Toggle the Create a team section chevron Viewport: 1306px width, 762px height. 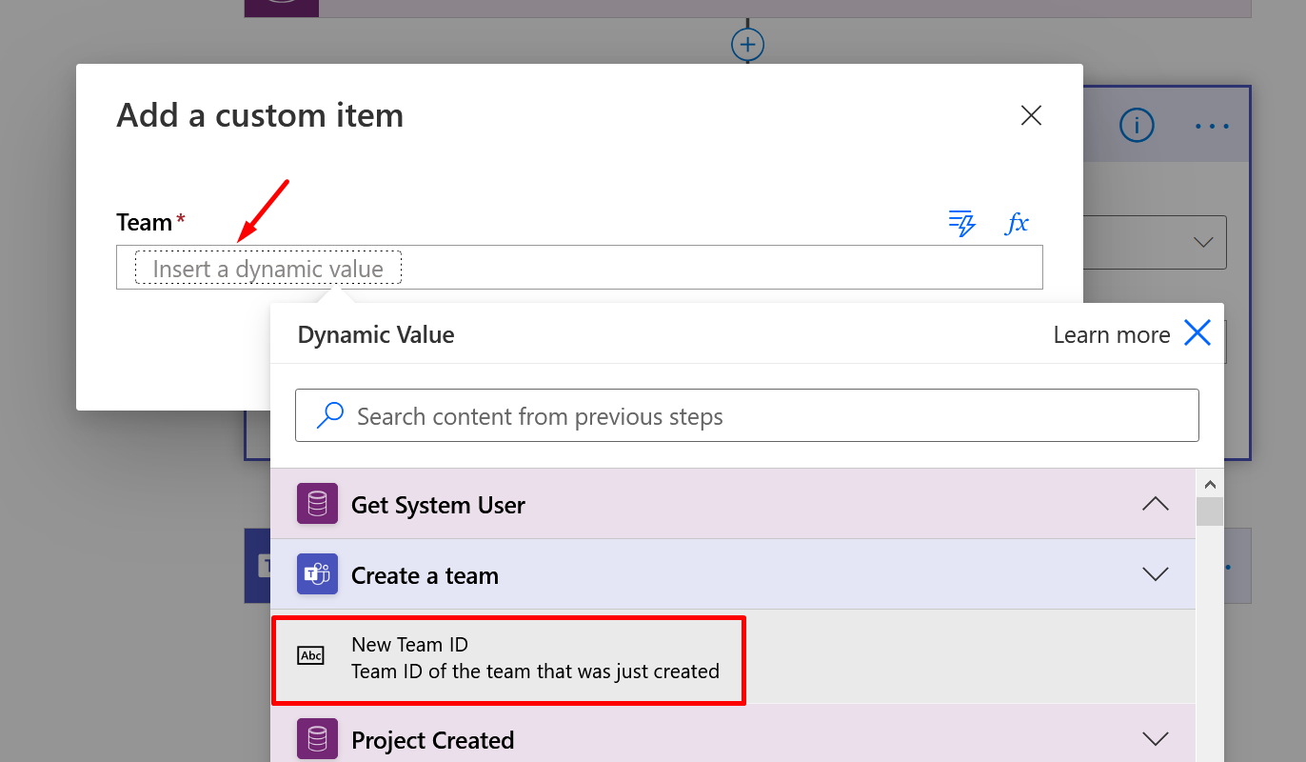(1155, 574)
